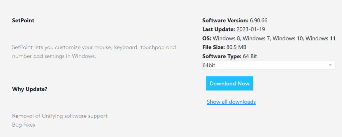The width and height of the screenshot is (342, 137).
Task: Click the Software Type label
Action: tap(222, 56)
